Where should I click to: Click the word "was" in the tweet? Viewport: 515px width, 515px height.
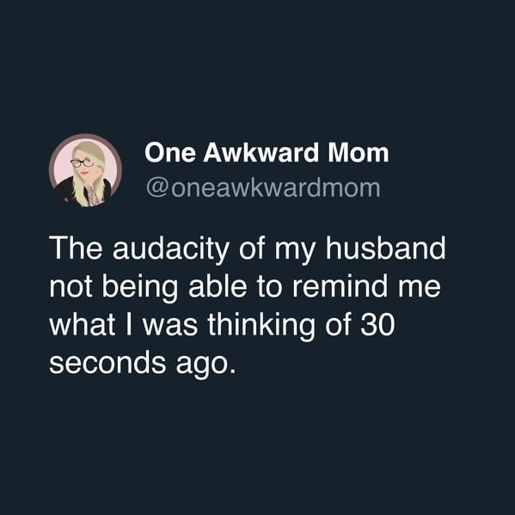[x=170, y=327]
